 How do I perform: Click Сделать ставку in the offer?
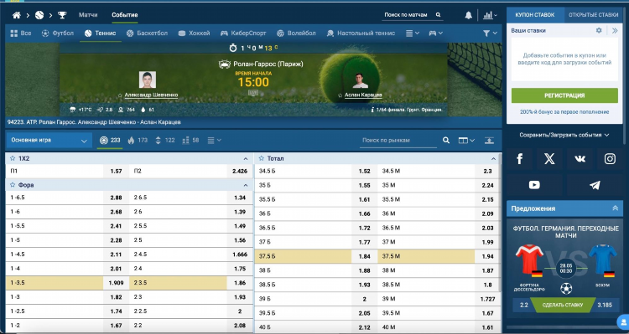(563, 306)
